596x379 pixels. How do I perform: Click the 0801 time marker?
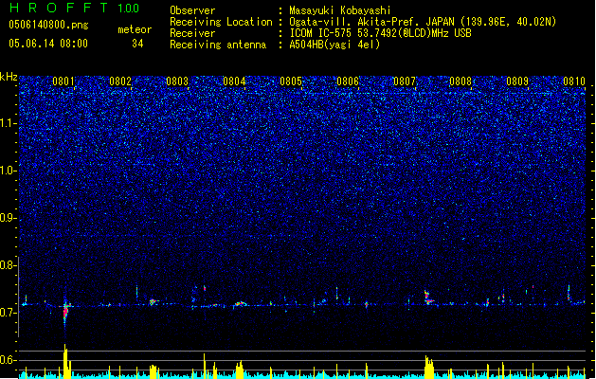pos(63,81)
